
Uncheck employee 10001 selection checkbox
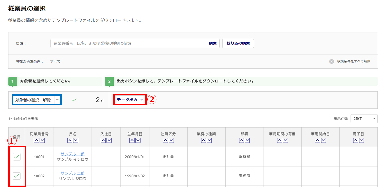click(x=17, y=157)
